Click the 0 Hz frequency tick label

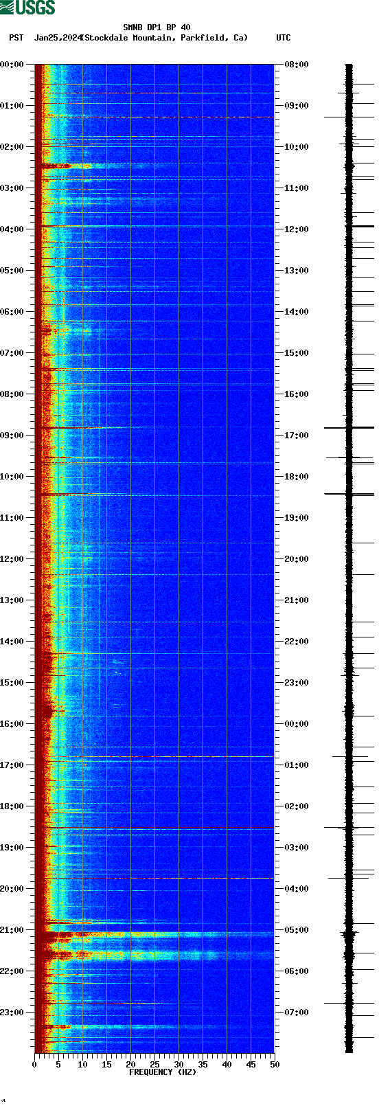(34, 1065)
